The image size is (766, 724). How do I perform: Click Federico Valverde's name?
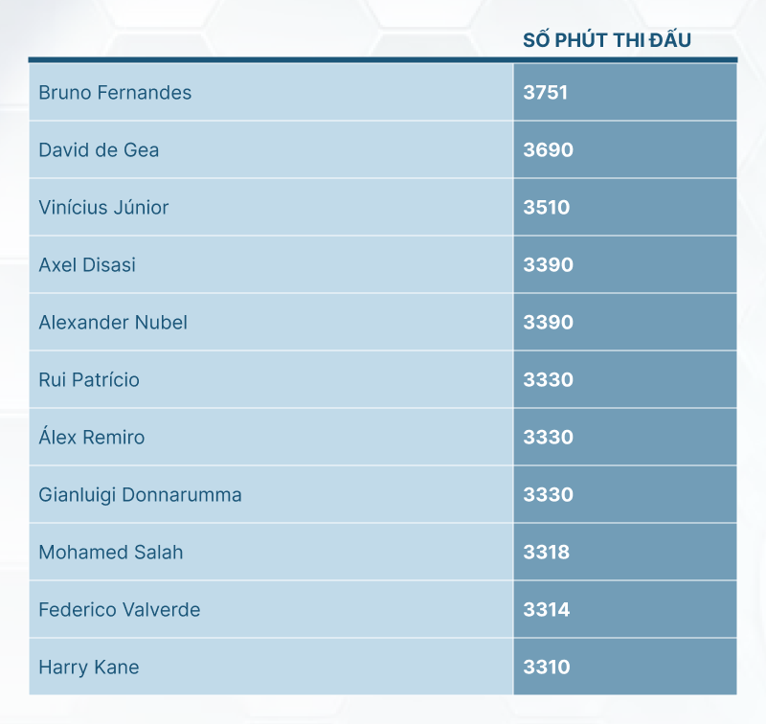click(120, 610)
